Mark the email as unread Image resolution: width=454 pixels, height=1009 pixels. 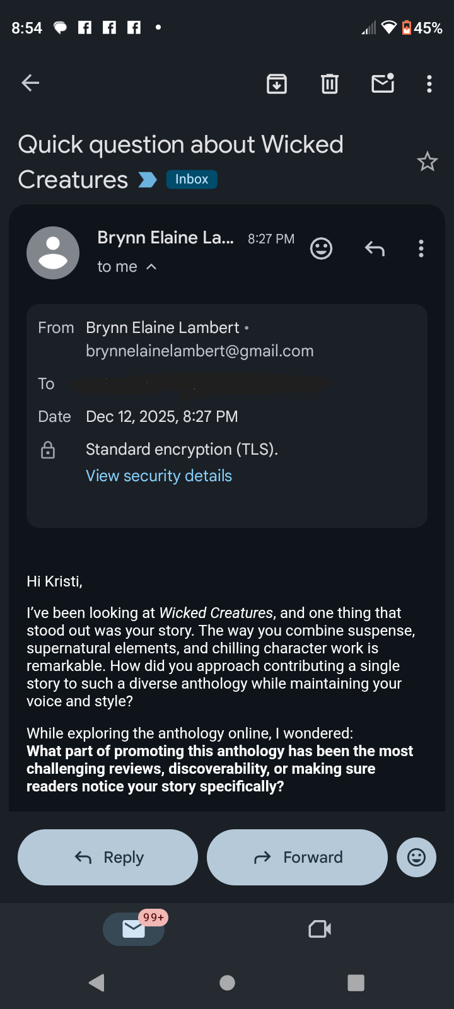[381, 83]
